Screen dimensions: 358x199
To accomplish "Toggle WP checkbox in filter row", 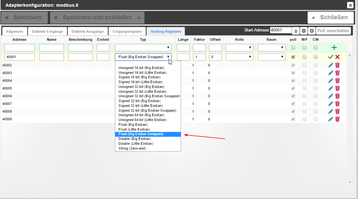I will [x=304, y=48].
